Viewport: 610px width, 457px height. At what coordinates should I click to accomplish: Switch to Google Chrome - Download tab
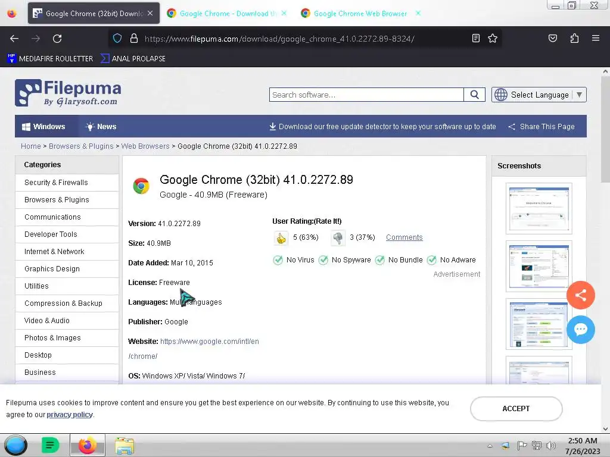(x=227, y=13)
